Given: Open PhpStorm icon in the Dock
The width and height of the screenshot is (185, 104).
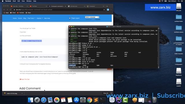Looking at the screenshot, I should [119, 100].
